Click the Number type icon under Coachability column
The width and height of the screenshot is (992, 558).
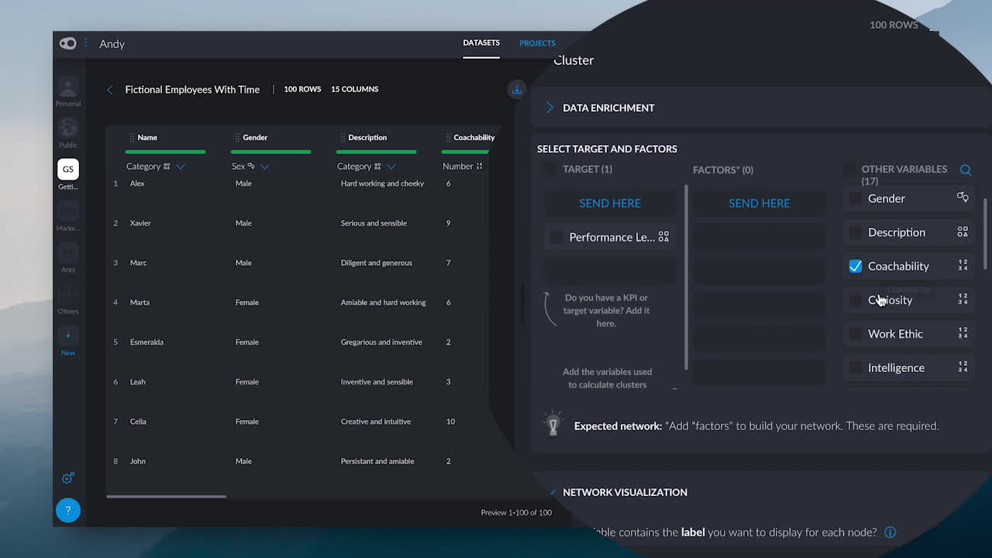point(479,167)
